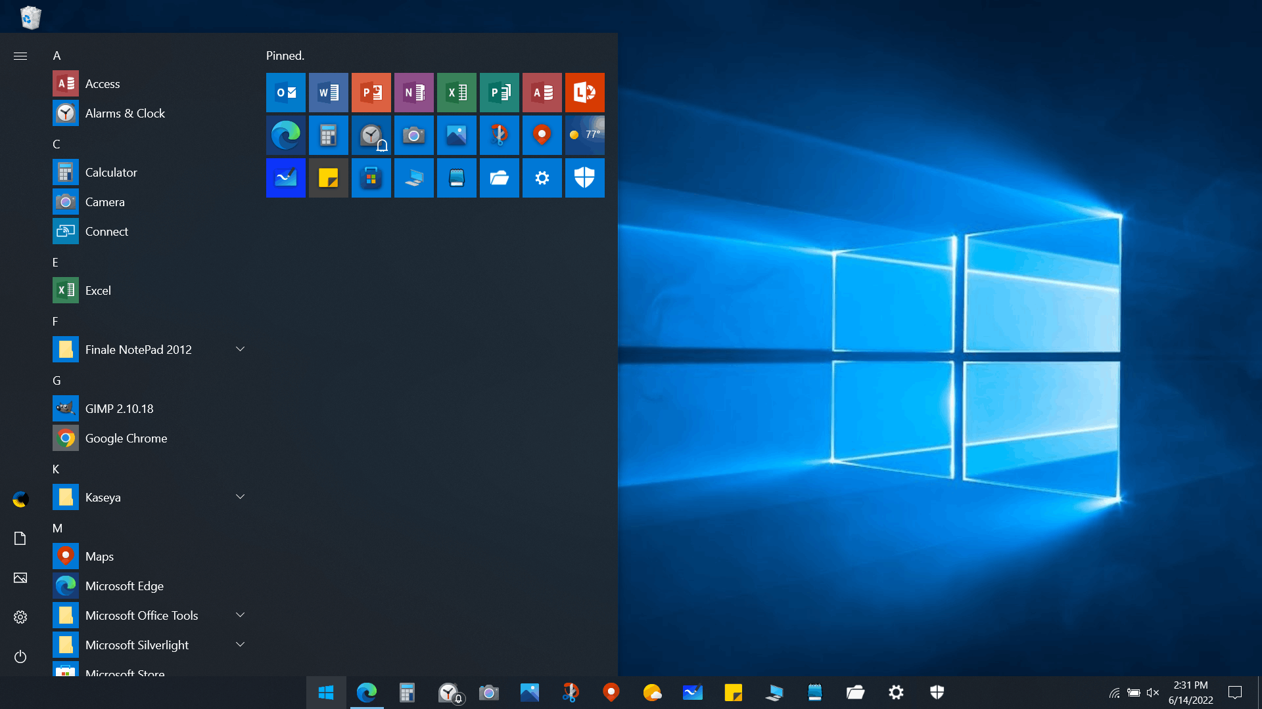Open the clock showing 2:31 PM
Screen dimensions: 1262x709
pyautogui.click(x=1190, y=693)
